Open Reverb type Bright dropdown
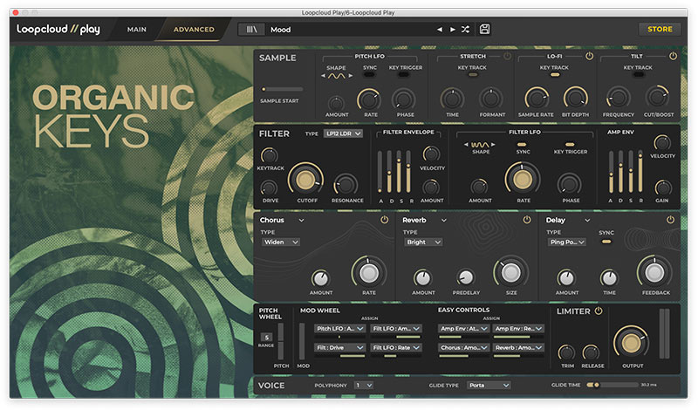The width and height of the screenshot is (698, 410). pyautogui.click(x=423, y=243)
